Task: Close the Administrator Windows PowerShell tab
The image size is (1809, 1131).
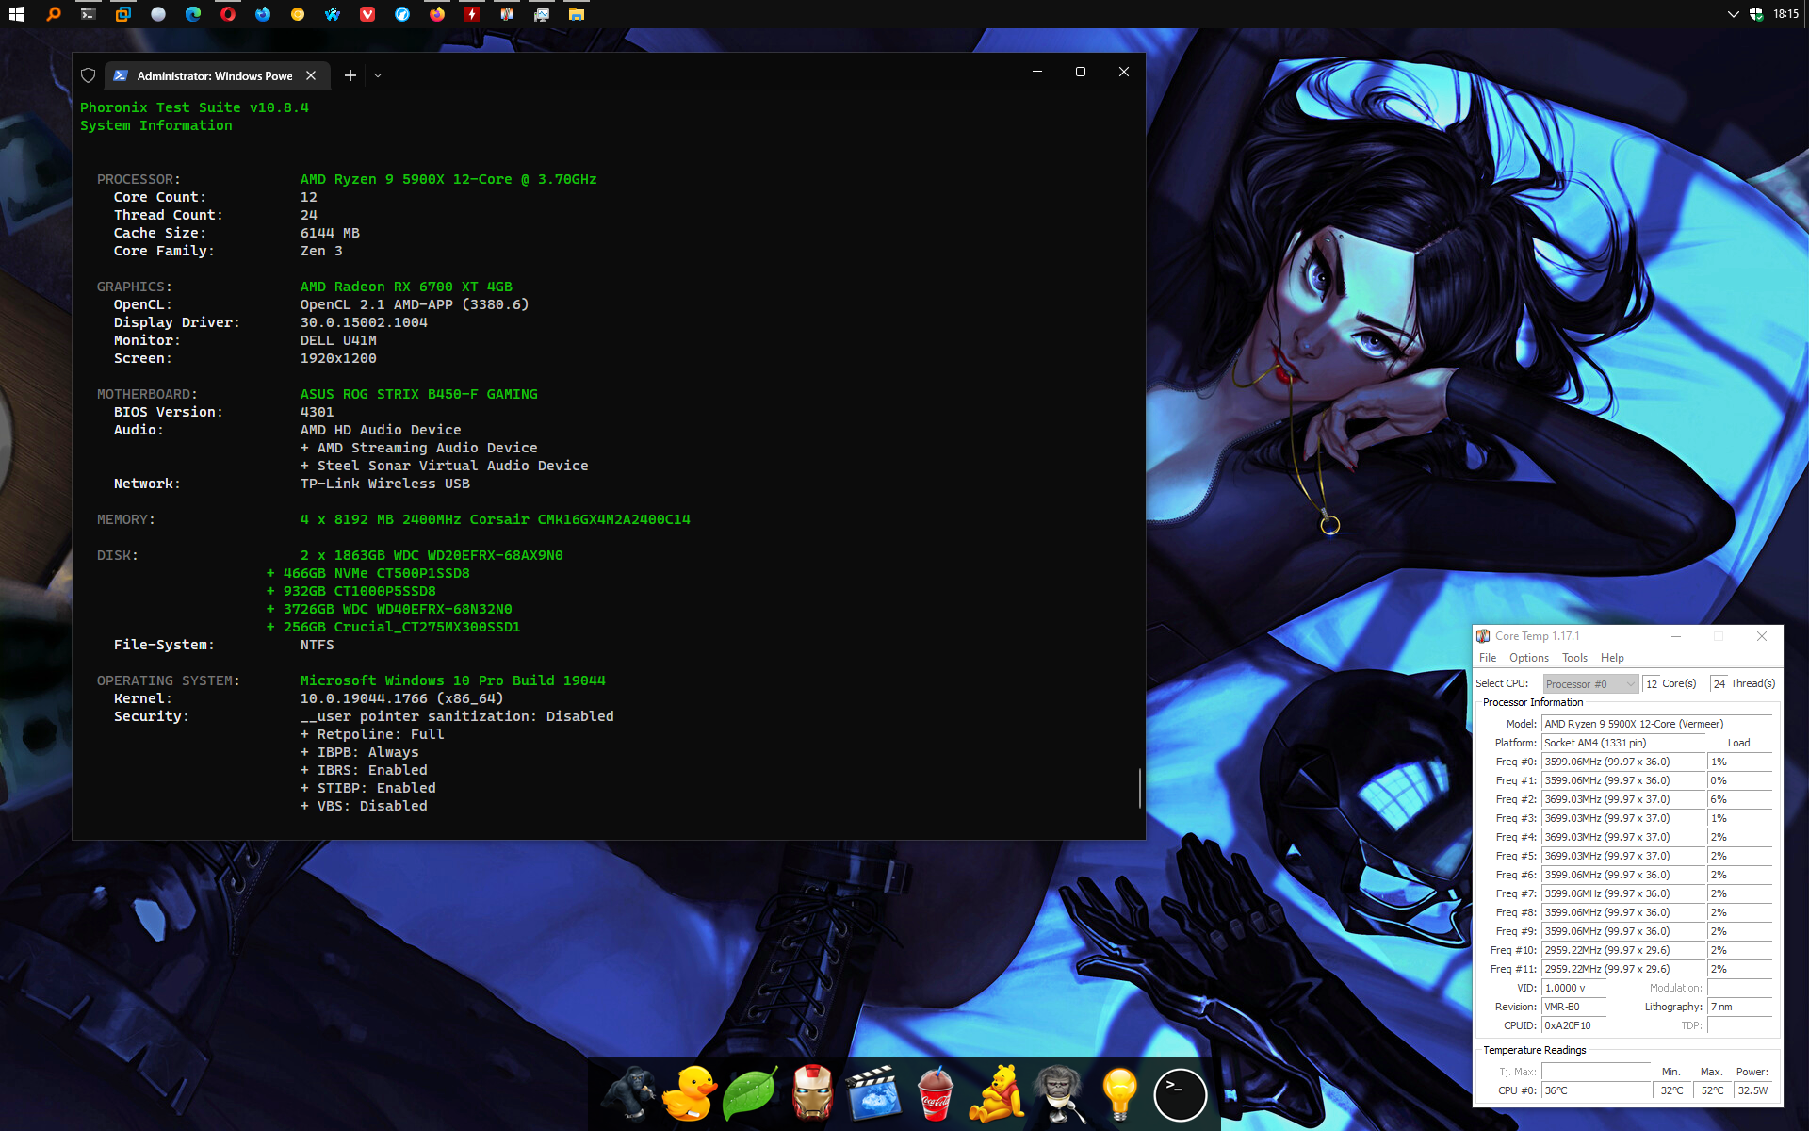Action: pos(311,75)
